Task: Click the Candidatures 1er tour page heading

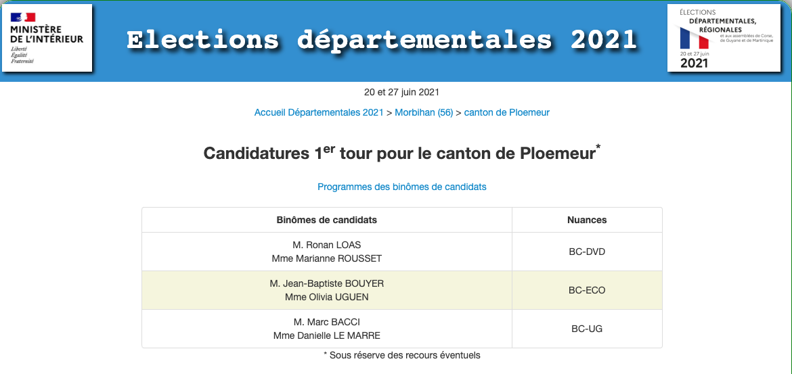Action: (402, 153)
